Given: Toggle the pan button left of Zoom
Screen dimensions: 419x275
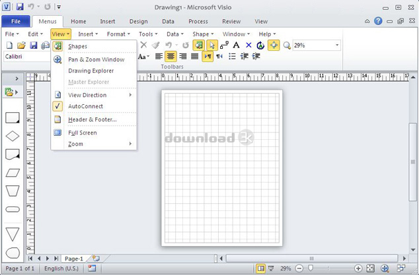Looking at the screenshot, I should coord(274,46).
